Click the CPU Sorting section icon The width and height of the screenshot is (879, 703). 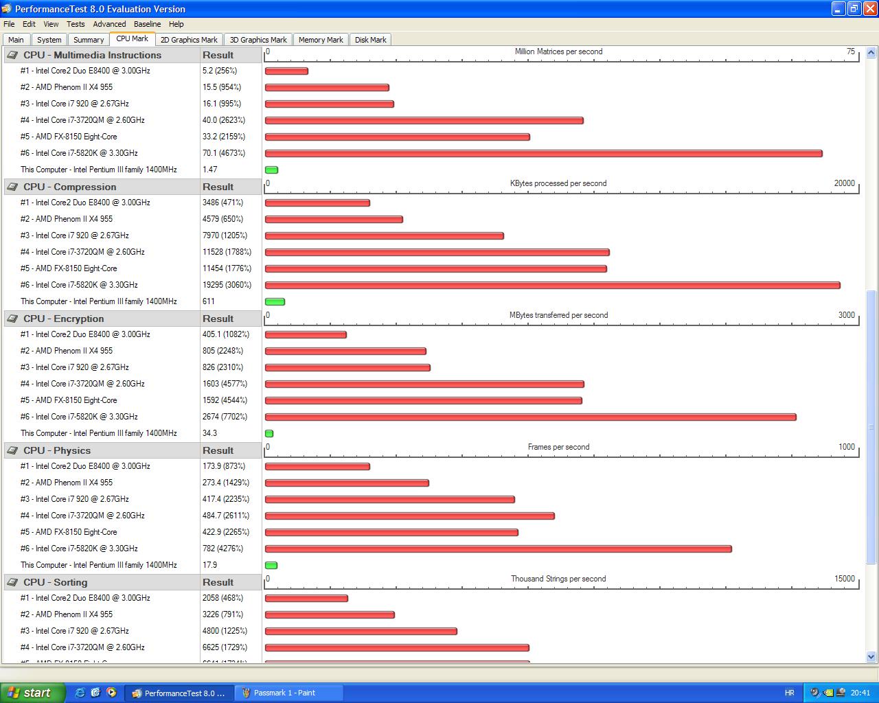point(12,582)
